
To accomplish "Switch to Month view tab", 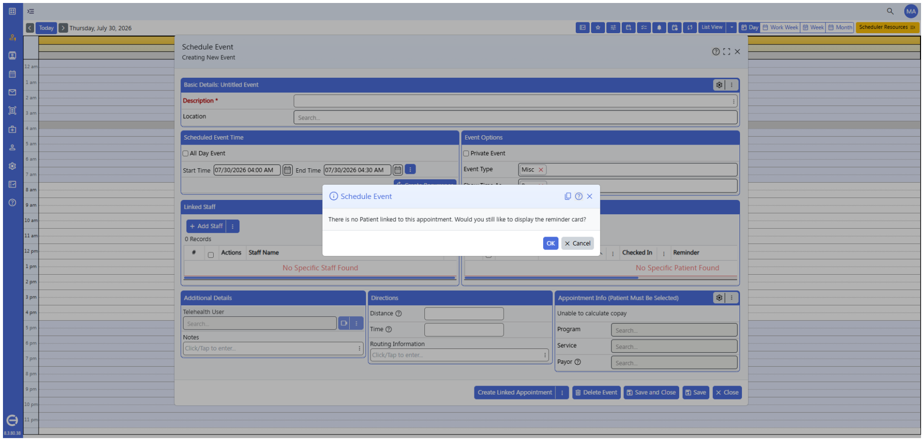I will [x=840, y=28].
